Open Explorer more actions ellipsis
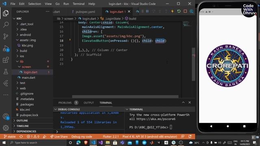The width and height of the screenshot is (260, 146). (x=48, y=11)
